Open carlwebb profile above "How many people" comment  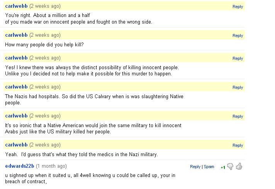tap(16, 35)
